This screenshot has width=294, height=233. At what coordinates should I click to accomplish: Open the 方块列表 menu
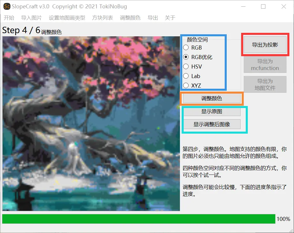(102, 18)
